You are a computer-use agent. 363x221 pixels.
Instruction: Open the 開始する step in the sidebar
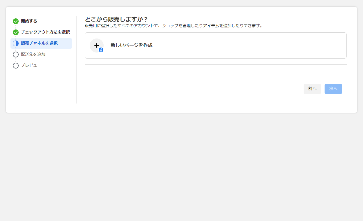(x=28, y=21)
